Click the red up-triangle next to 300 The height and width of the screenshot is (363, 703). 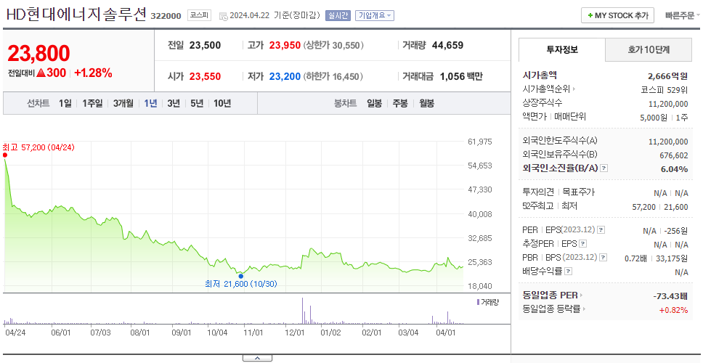coord(41,73)
